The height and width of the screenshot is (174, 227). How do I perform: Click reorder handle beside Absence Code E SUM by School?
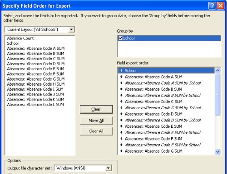pos(121,132)
